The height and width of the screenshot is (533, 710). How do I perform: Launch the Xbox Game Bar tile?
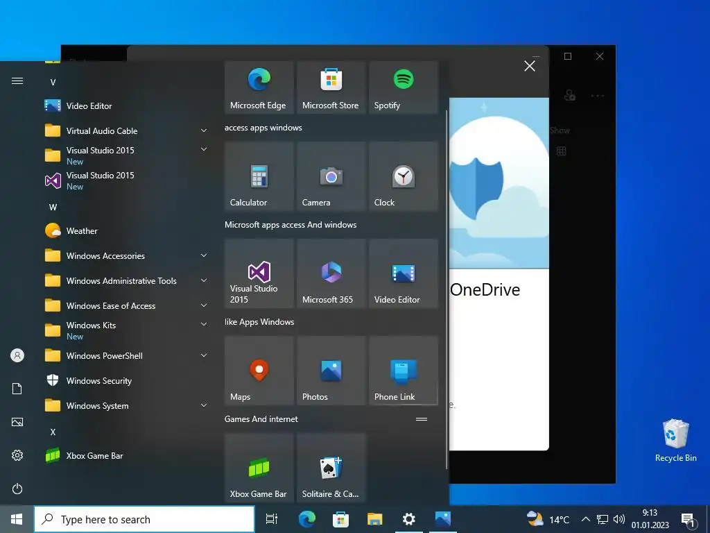click(x=259, y=467)
